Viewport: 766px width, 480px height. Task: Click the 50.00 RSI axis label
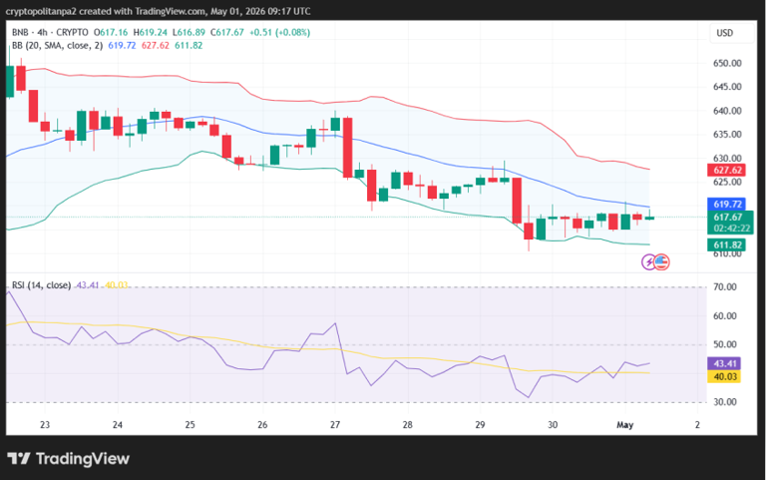[x=724, y=344]
